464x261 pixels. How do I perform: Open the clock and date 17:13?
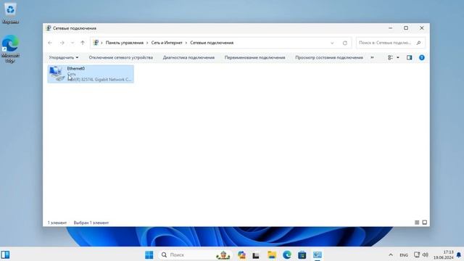443,254
